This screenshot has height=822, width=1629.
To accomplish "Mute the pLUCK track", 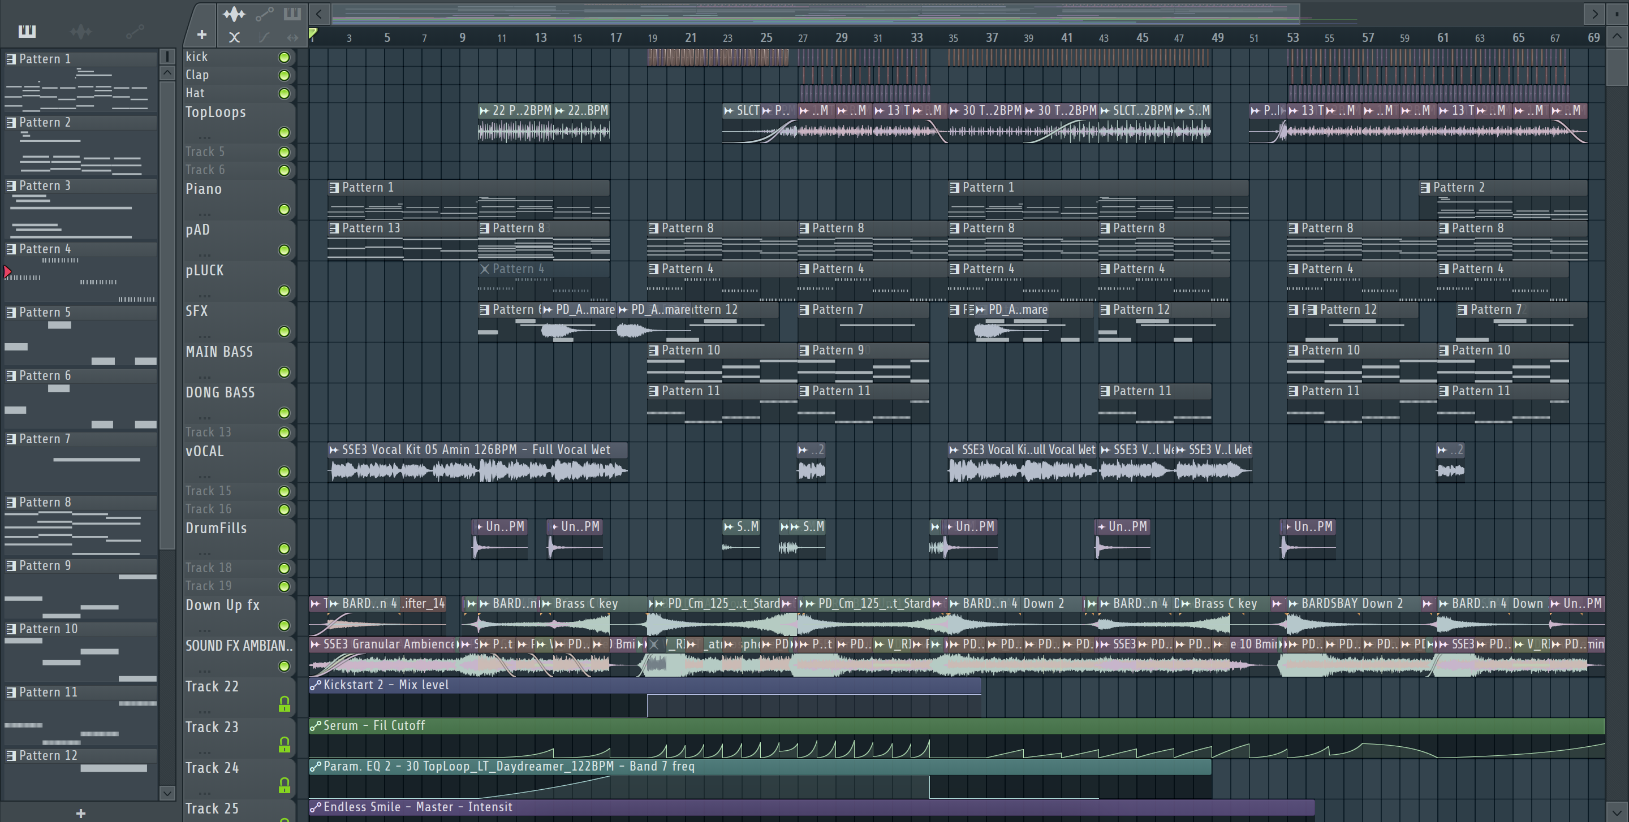I will pyautogui.click(x=285, y=291).
